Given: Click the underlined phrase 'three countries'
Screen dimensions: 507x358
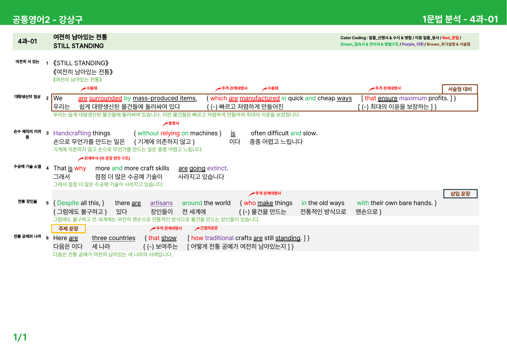Looking at the screenshot, I should click(114, 238).
